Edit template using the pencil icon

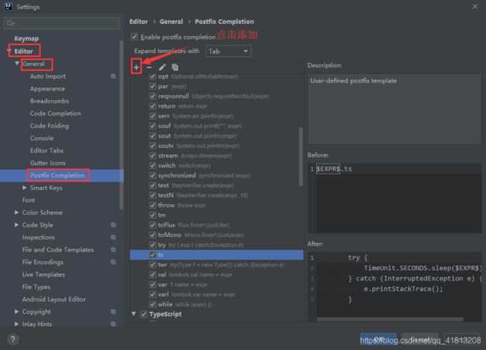(162, 67)
